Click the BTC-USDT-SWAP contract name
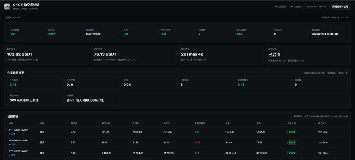355x160 pixels. (18, 151)
